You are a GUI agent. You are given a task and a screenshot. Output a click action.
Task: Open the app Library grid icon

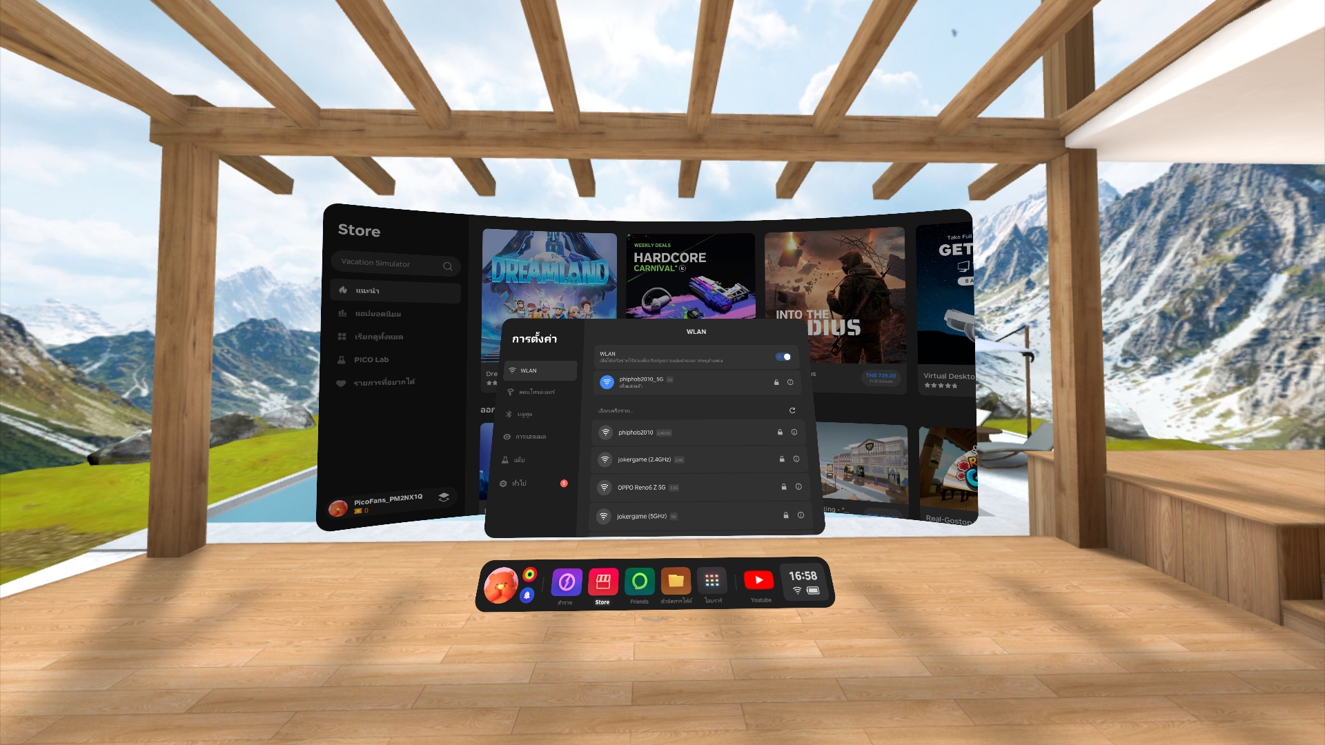[712, 581]
